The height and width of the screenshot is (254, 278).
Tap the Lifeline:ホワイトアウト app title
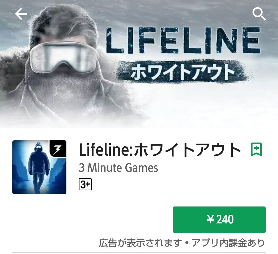coord(160,150)
